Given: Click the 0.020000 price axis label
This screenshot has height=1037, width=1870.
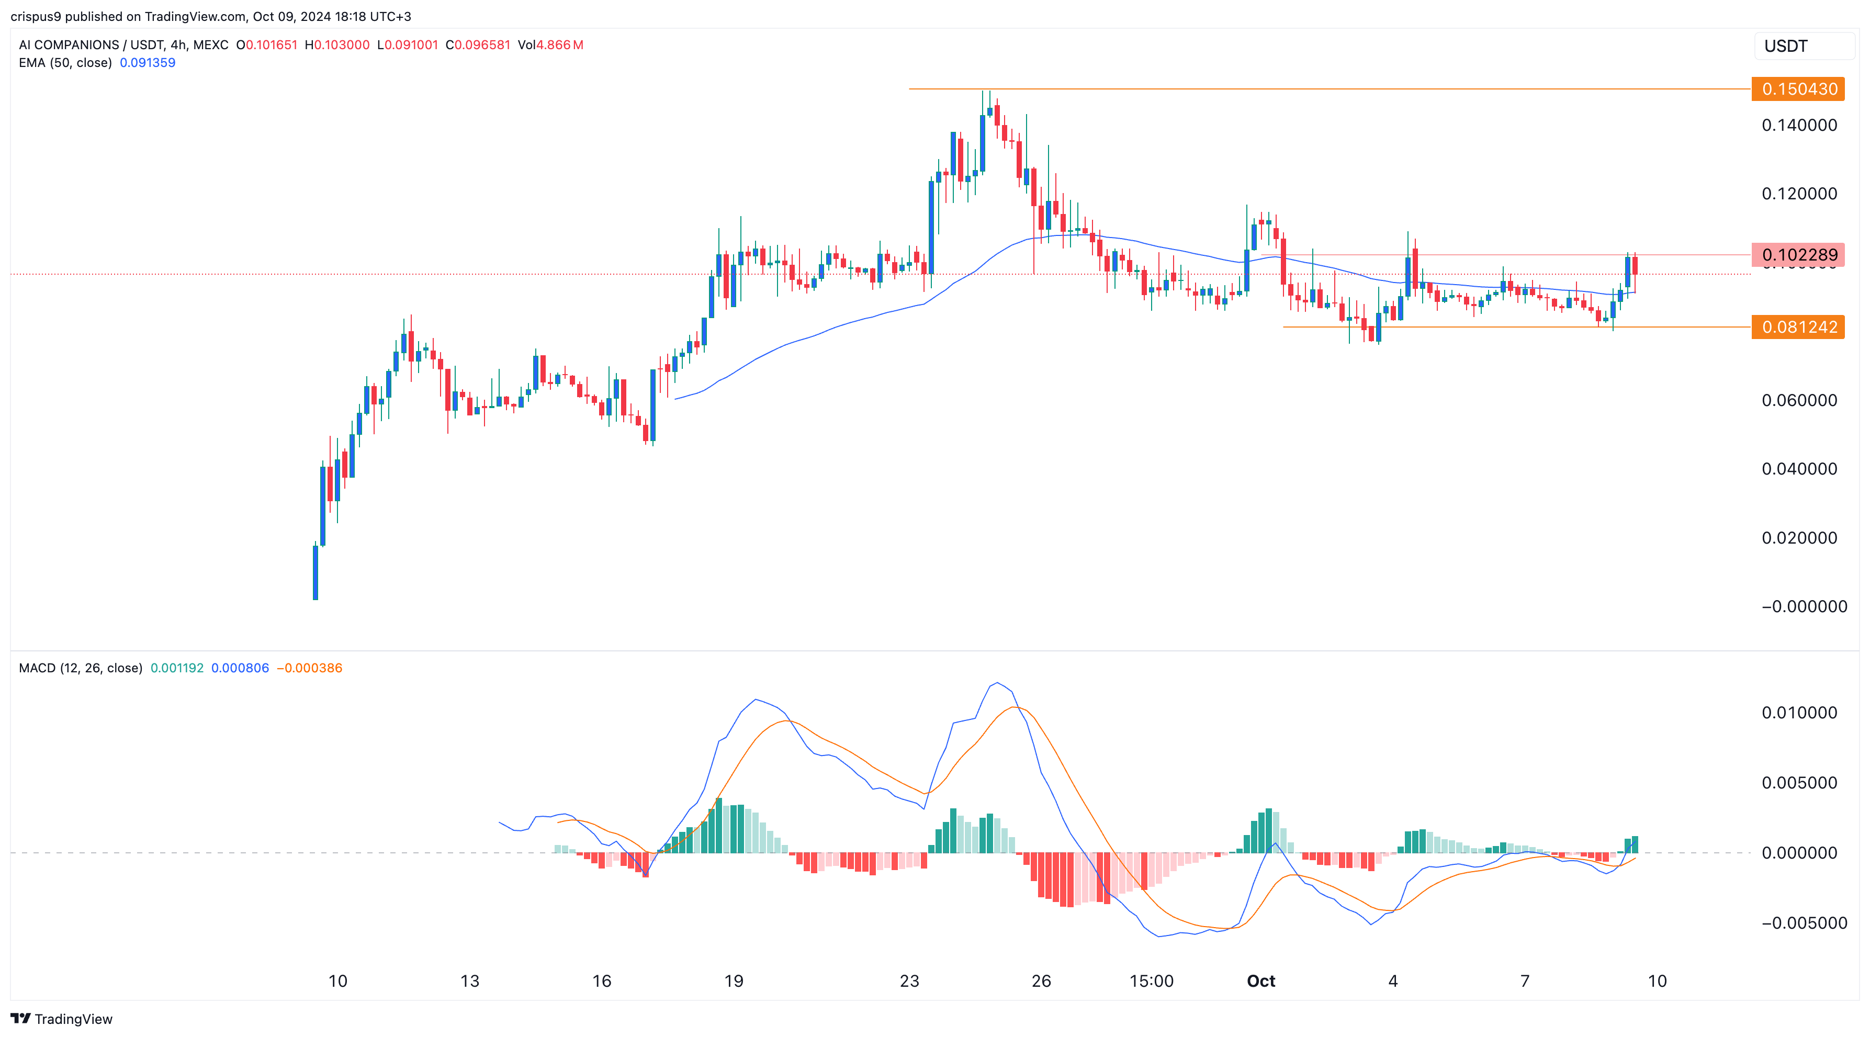Looking at the screenshot, I should (x=1799, y=538).
